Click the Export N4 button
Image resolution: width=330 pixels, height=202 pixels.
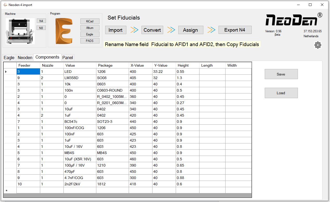coord(235,30)
